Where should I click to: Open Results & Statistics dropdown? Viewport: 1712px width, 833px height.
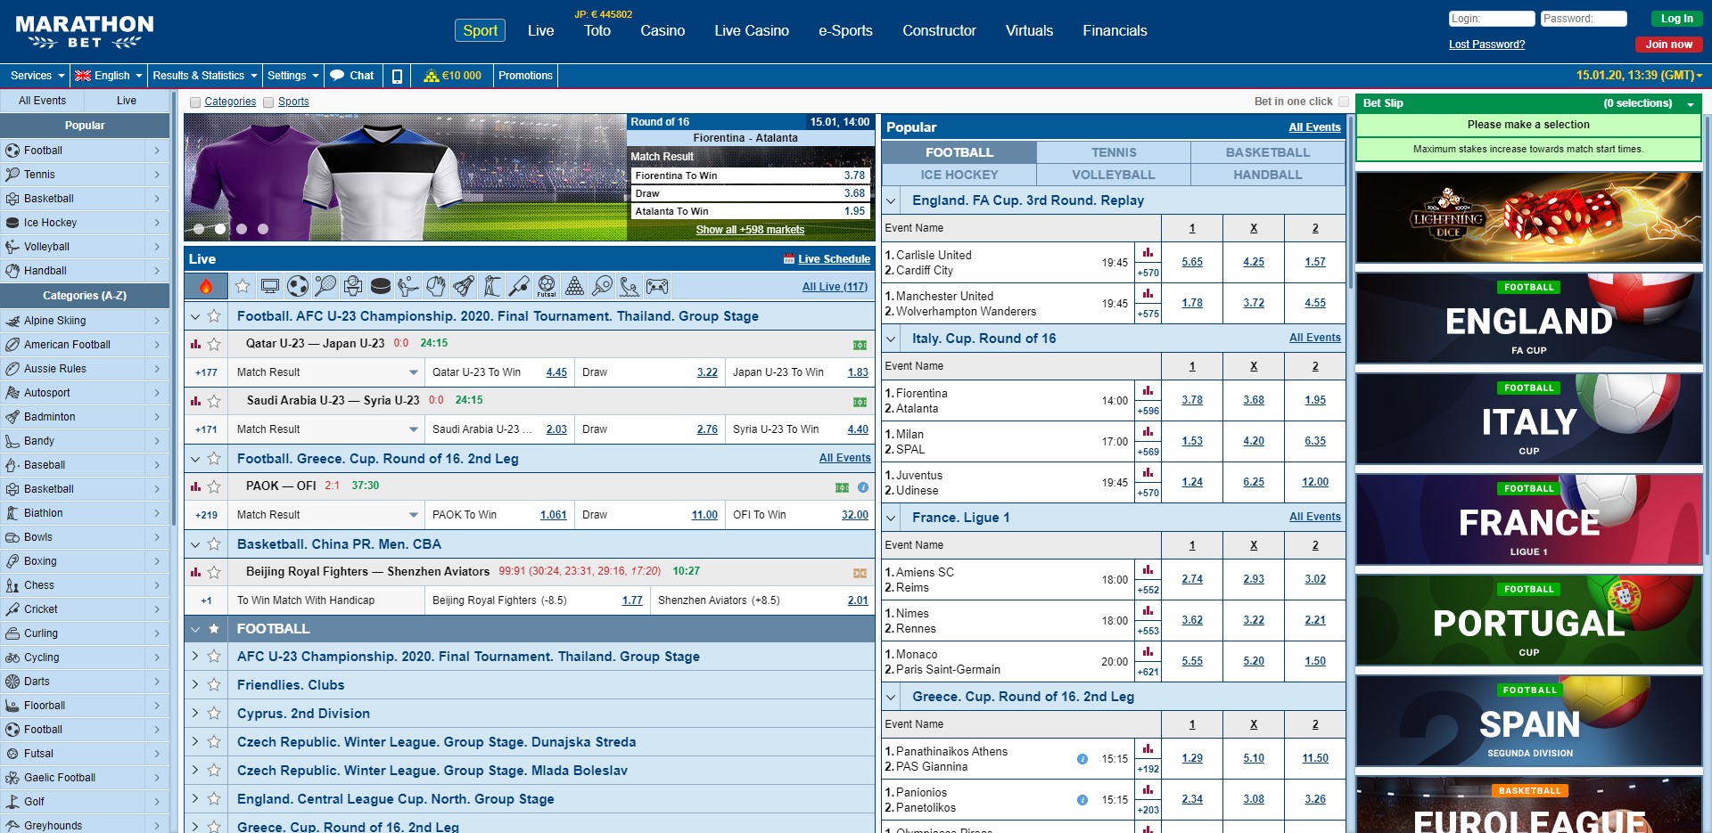tap(204, 76)
